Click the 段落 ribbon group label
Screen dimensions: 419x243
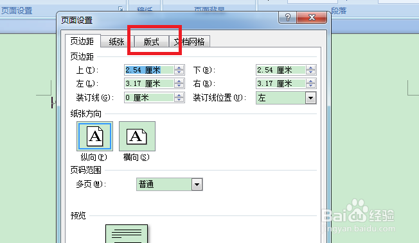point(339,11)
